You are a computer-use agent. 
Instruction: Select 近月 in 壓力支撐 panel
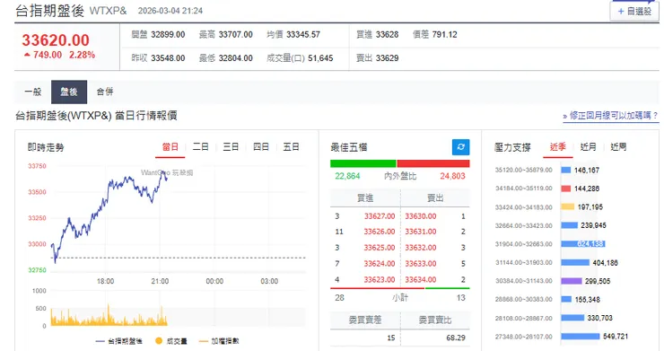pyautogui.click(x=589, y=147)
